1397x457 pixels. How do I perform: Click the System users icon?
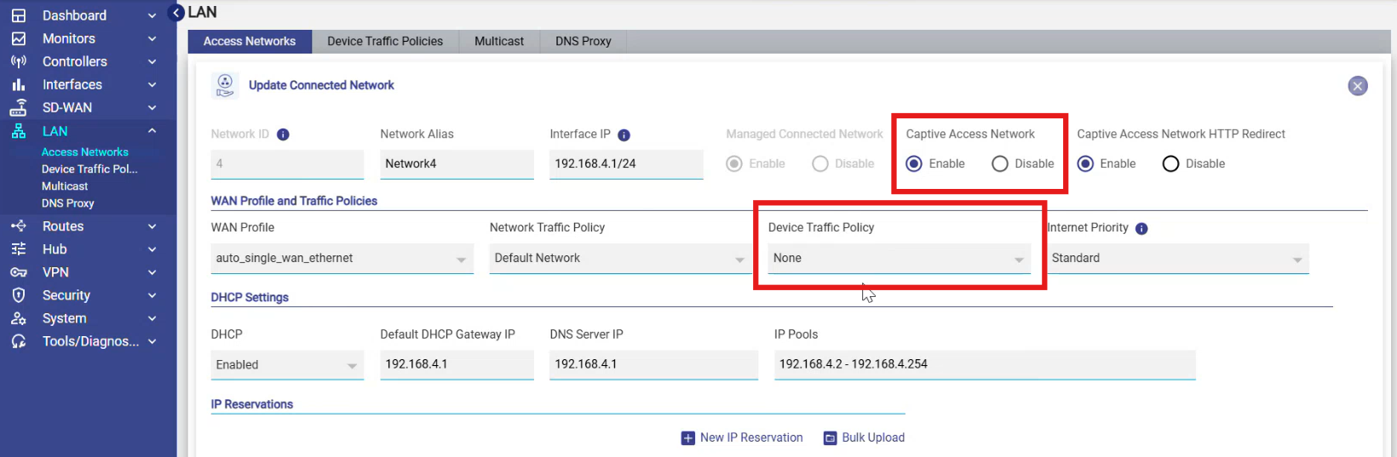[18, 318]
